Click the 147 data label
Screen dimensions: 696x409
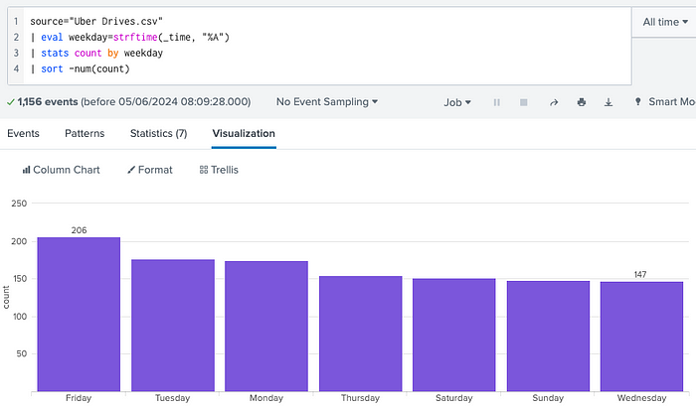click(x=640, y=275)
